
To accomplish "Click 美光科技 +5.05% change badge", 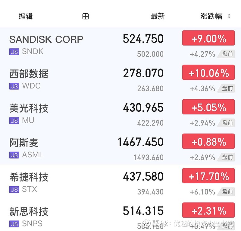I will [x=208, y=107].
